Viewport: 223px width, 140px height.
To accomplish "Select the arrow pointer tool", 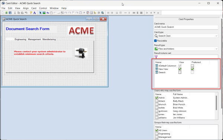I will [x=41, y=13].
